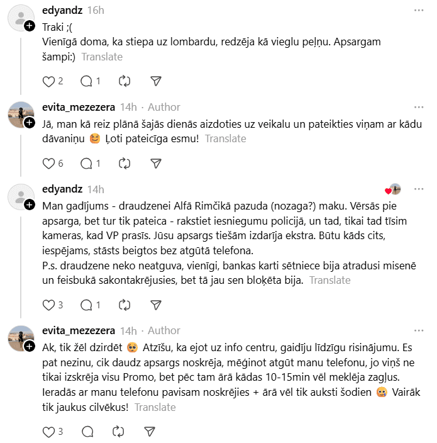The height and width of the screenshot is (443, 437).
Task: Repost evita_mezezera's last comment
Action: (x=118, y=431)
